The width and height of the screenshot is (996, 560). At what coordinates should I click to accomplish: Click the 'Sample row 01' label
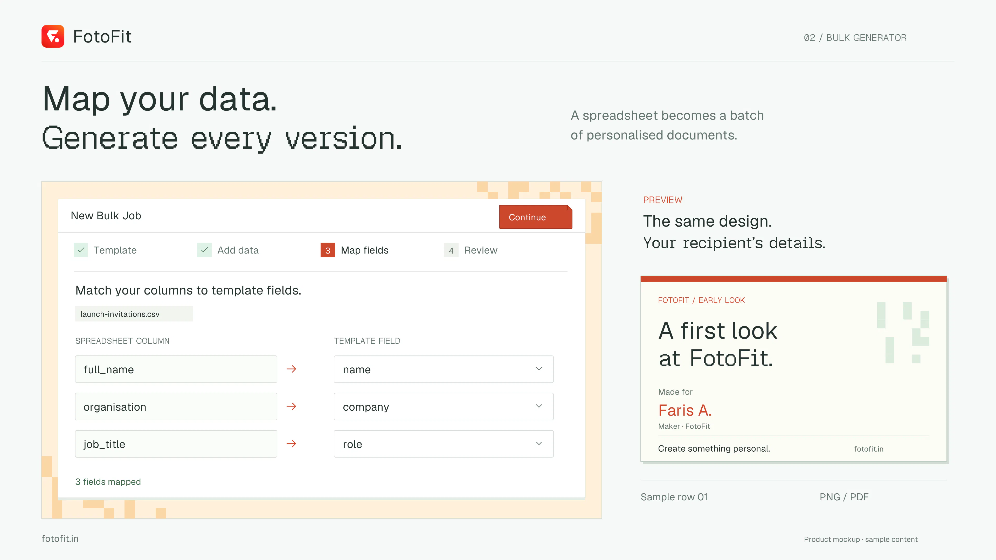pos(674,497)
